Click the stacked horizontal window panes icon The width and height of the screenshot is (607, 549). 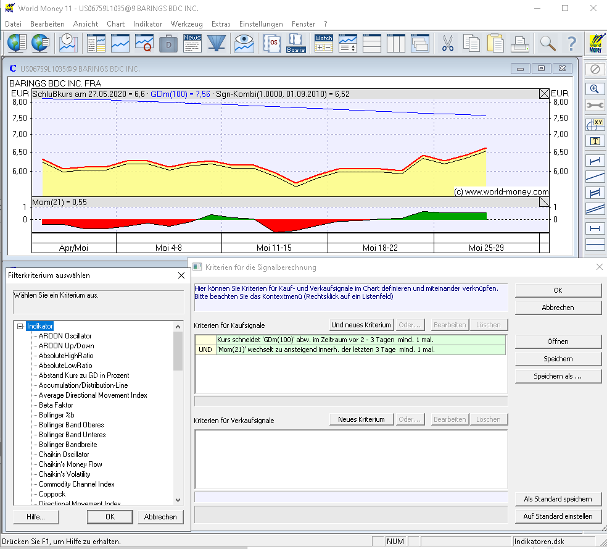click(372, 43)
